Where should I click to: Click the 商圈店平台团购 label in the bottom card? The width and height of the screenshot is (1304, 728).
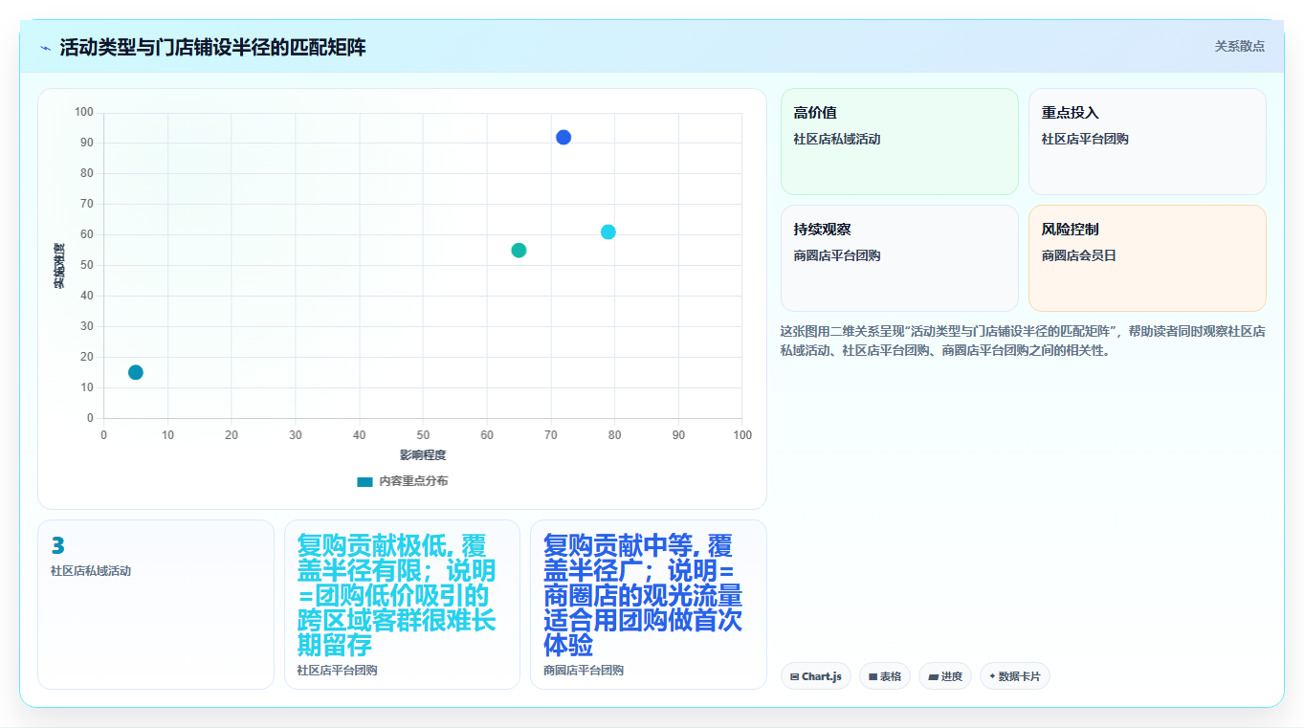pyautogui.click(x=584, y=671)
